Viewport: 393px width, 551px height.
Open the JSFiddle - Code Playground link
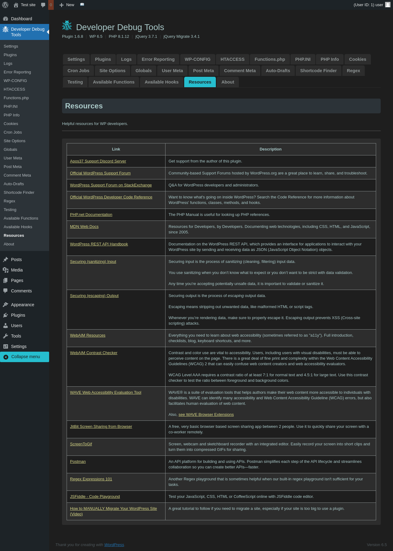click(x=95, y=497)
